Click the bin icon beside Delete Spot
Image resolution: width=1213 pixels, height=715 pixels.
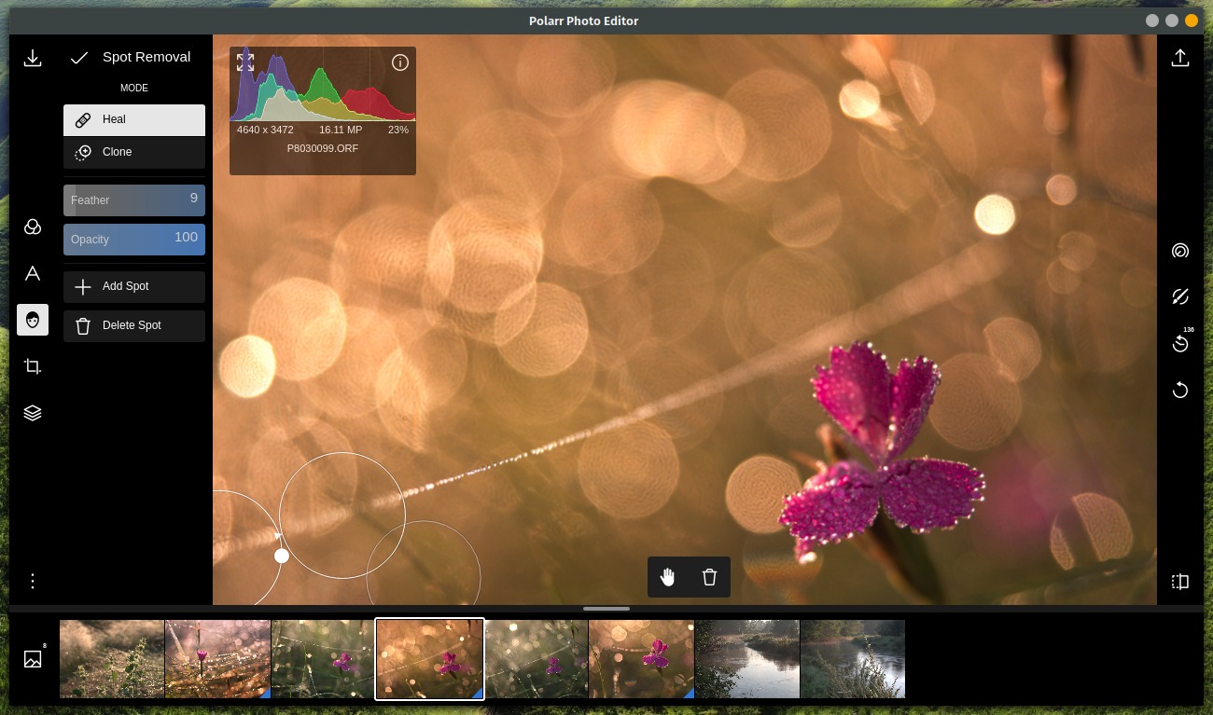(x=83, y=325)
